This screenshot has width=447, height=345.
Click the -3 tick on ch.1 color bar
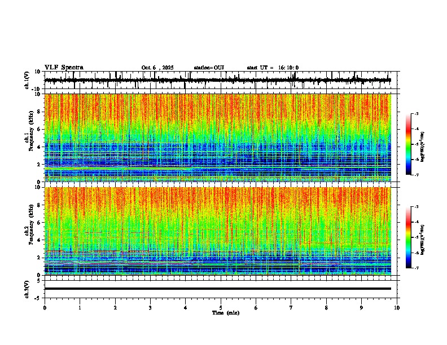[417, 113]
